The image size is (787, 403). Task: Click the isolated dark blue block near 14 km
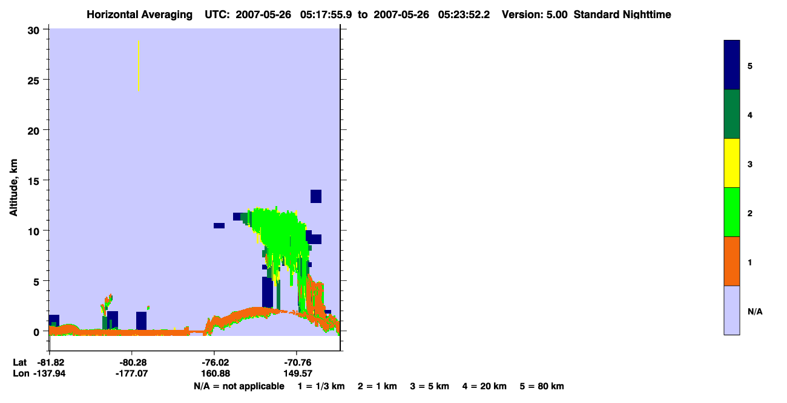(316, 196)
